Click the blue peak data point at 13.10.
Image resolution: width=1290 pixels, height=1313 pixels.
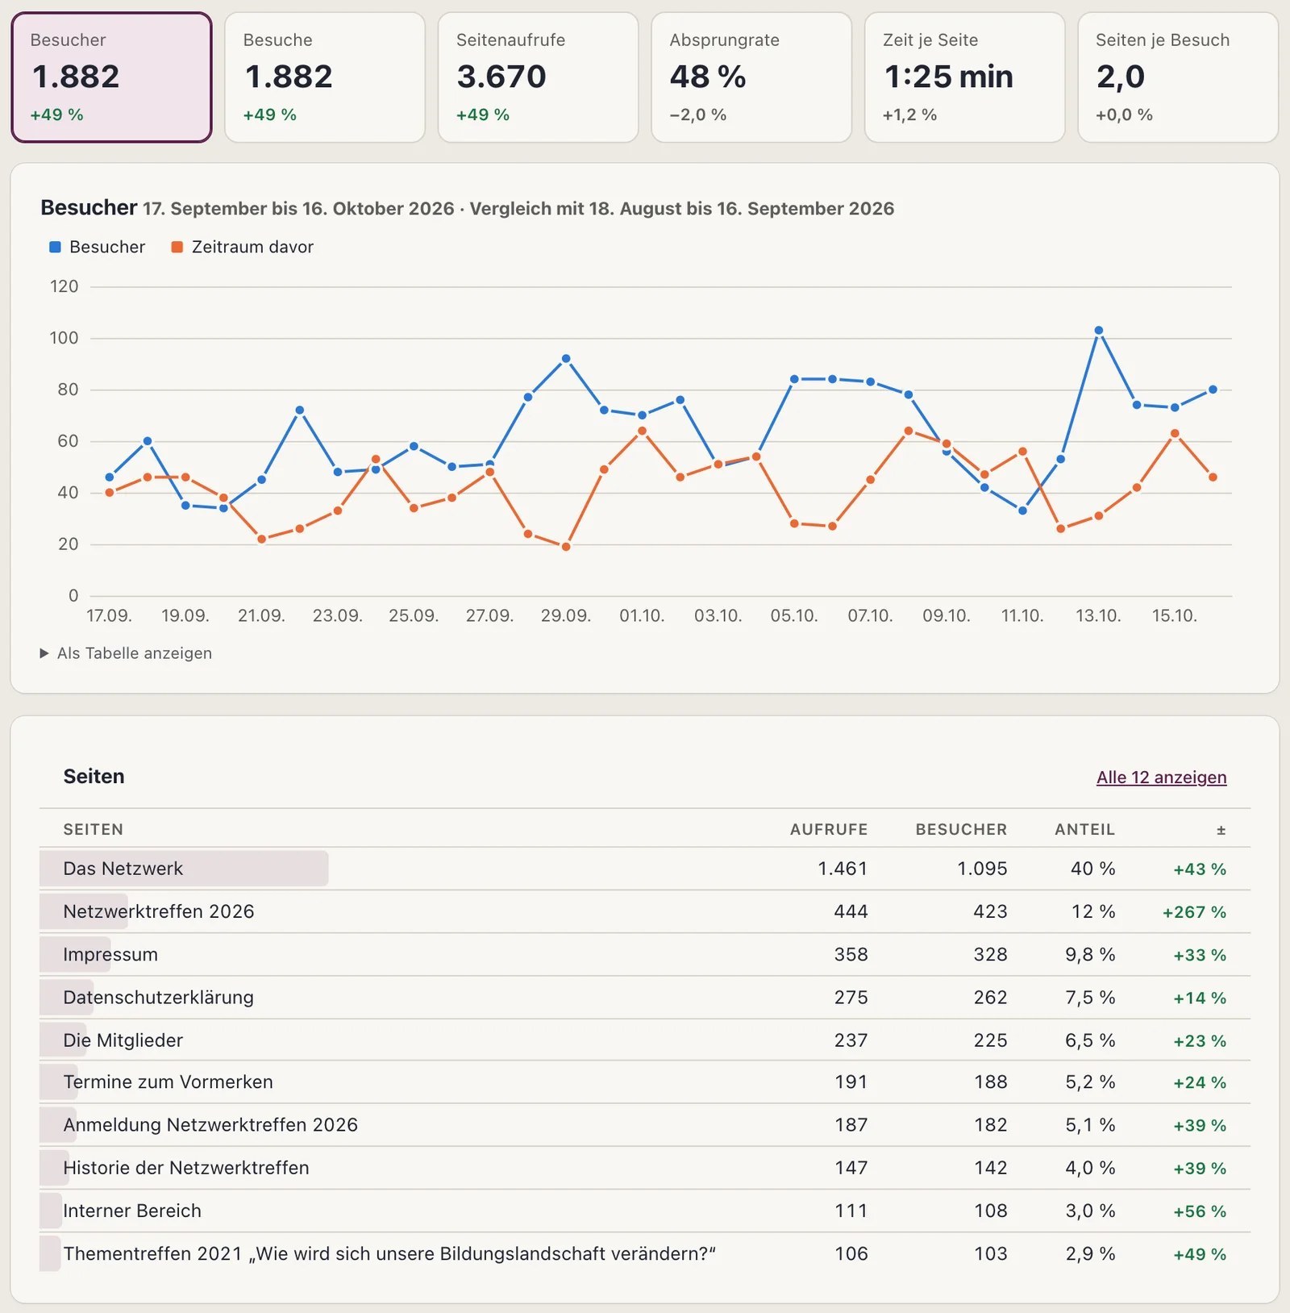(1098, 331)
